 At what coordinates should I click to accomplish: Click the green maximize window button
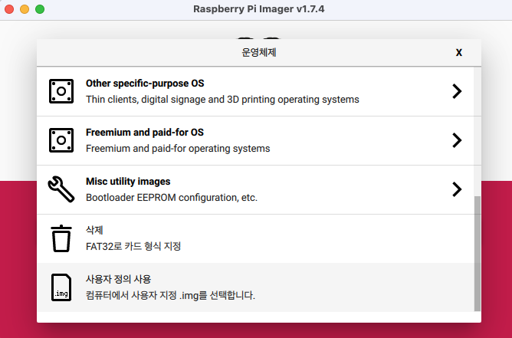pyautogui.click(x=40, y=9)
